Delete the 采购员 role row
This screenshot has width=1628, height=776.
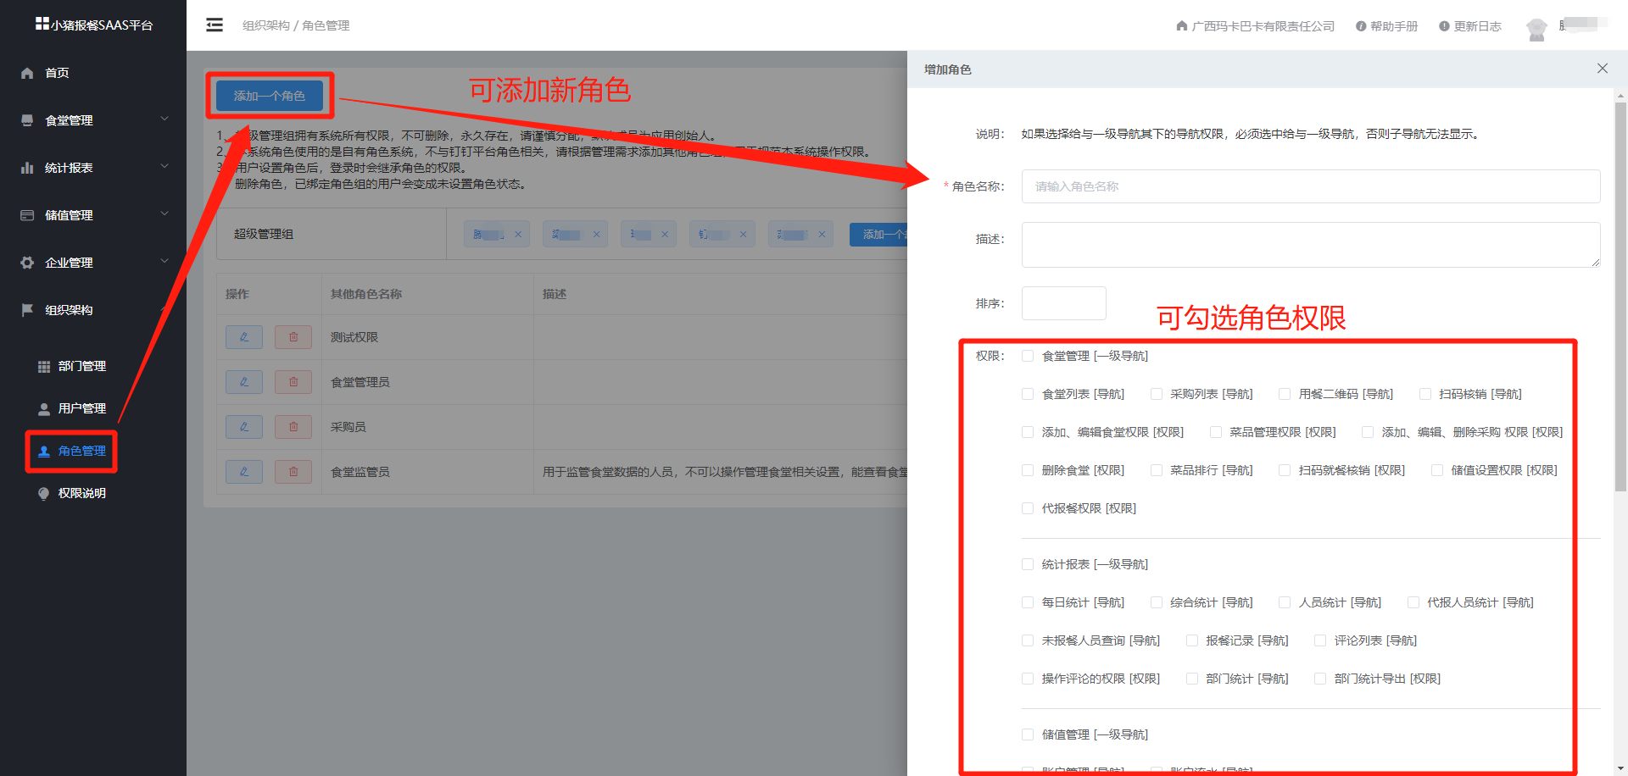tap(293, 427)
